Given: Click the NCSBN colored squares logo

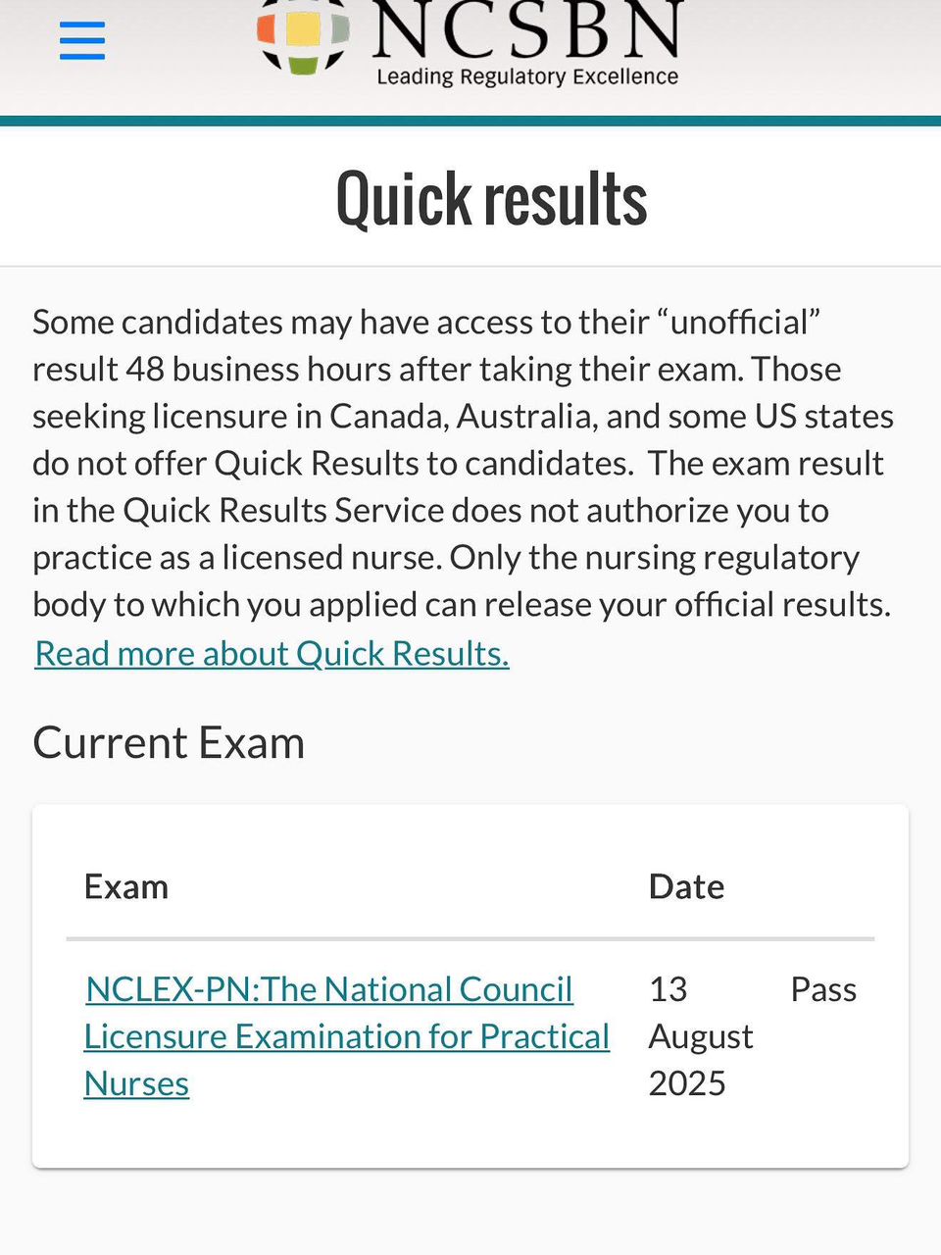Looking at the screenshot, I should (304, 37).
